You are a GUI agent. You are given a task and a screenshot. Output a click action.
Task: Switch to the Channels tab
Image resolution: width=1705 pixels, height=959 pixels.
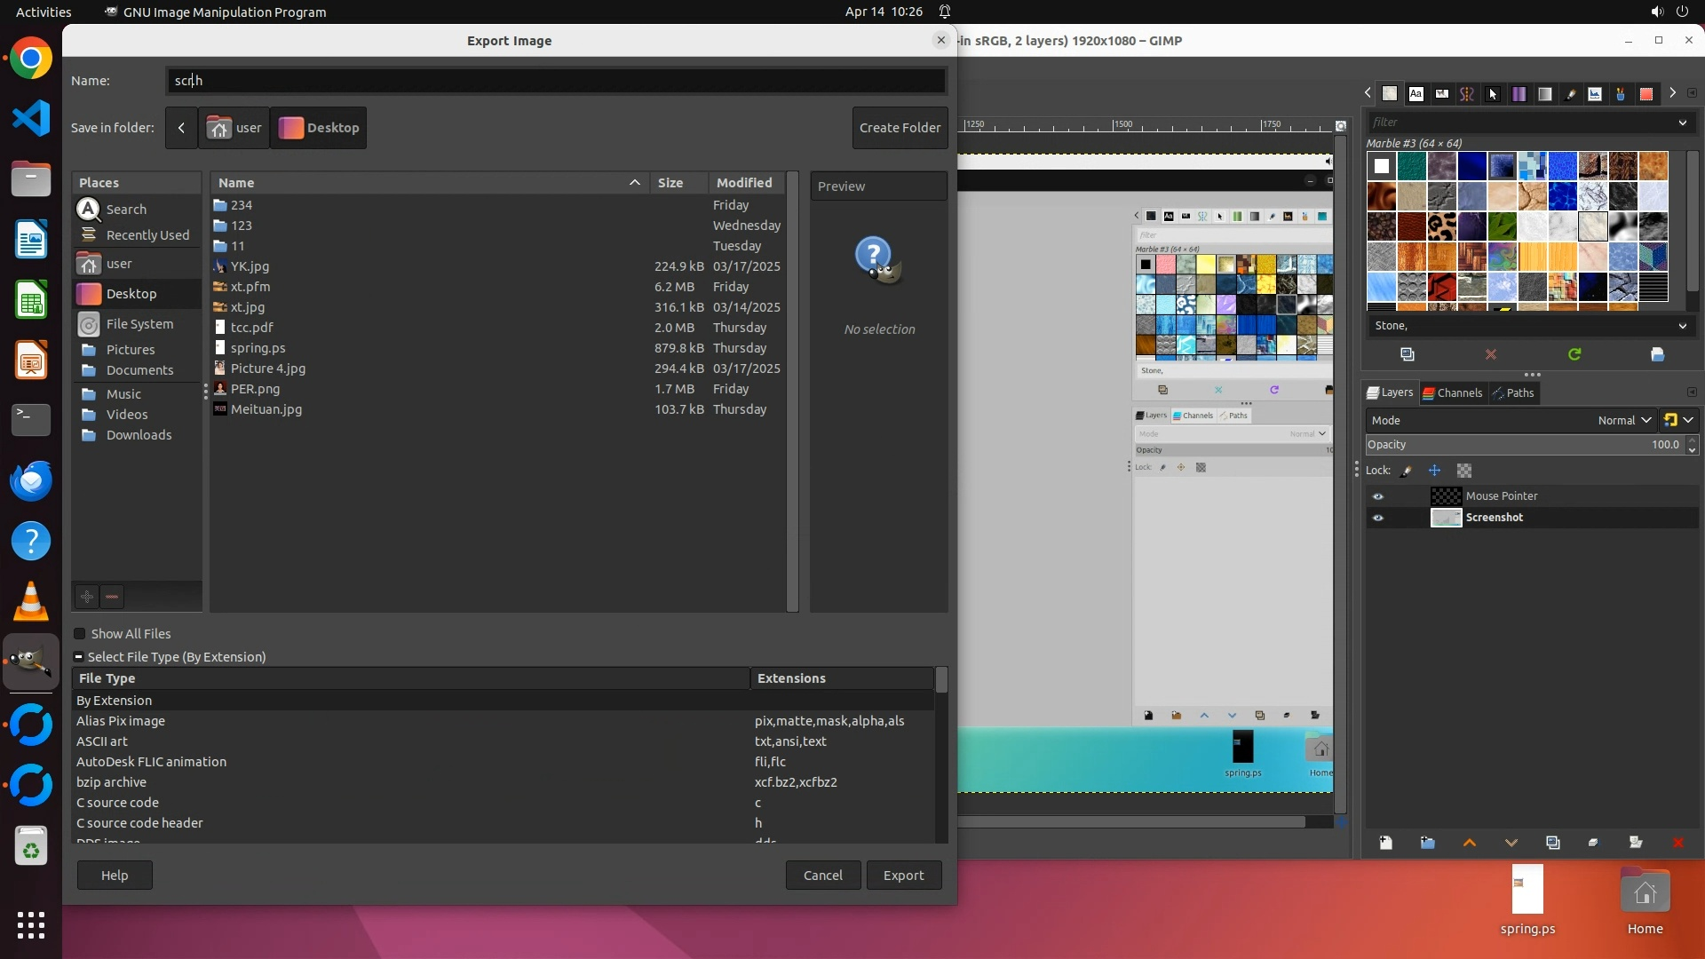(x=1452, y=392)
